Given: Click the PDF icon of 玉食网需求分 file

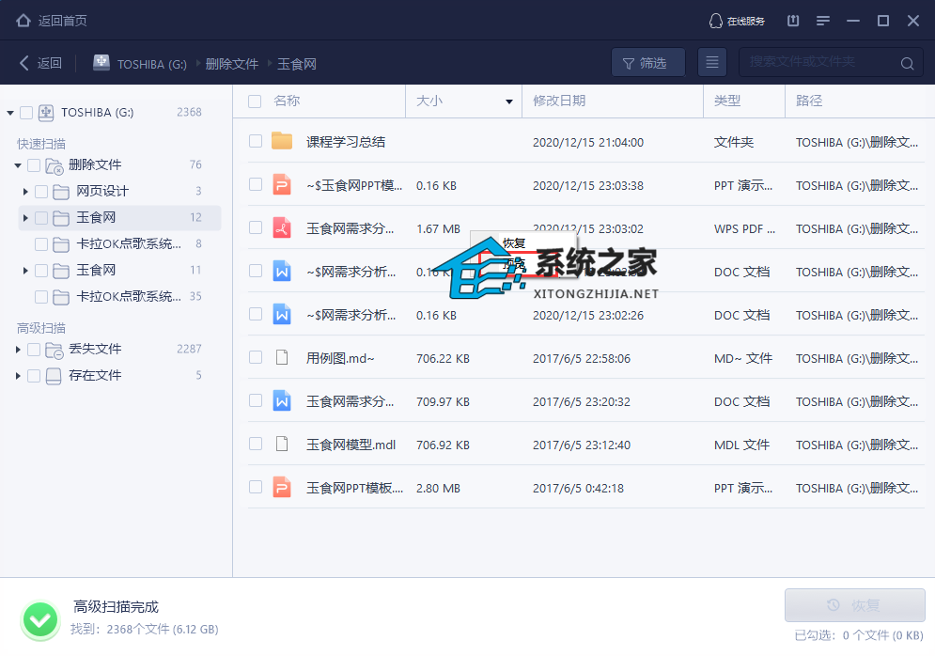Looking at the screenshot, I should [282, 228].
